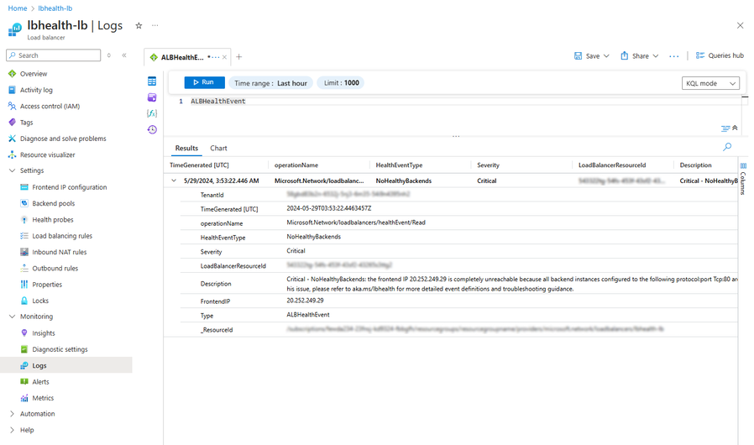This screenshot has height=445, width=754.
Task: Open Queries hub
Action: [720, 55]
